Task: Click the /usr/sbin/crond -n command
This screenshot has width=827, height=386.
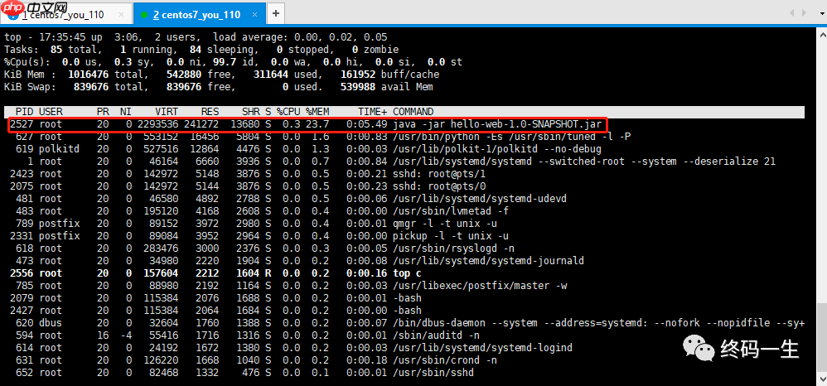Action: coord(445,359)
